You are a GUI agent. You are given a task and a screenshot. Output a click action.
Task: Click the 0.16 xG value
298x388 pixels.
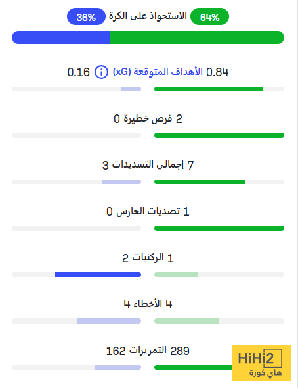79,72
